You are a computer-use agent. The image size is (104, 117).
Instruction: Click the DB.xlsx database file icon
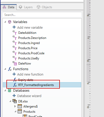tap(15, 101)
